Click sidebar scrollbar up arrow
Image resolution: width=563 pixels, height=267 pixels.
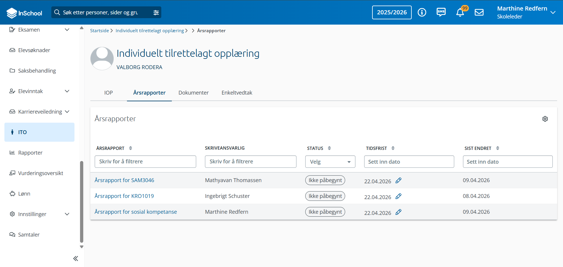[x=82, y=28]
